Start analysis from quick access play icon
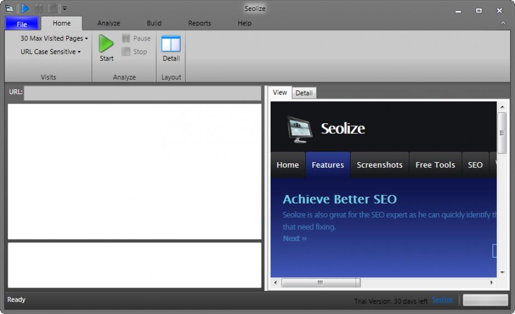 pos(25,8)
